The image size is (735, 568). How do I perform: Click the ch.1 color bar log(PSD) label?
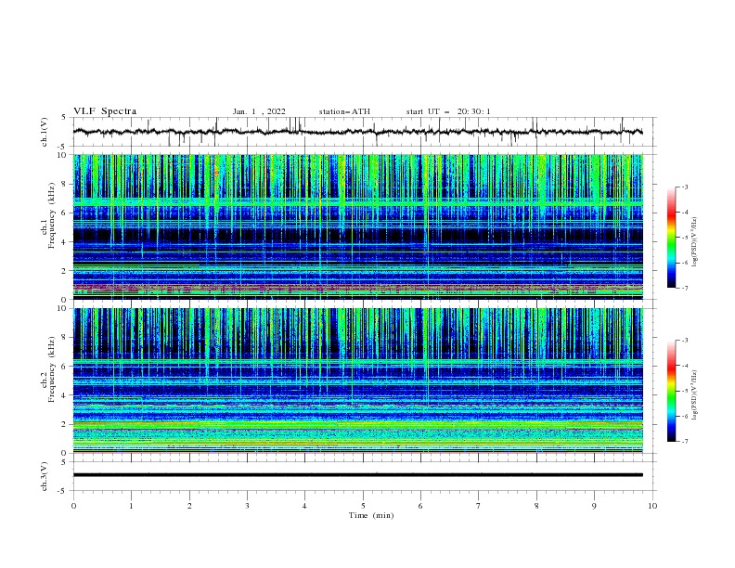point(695,242)
